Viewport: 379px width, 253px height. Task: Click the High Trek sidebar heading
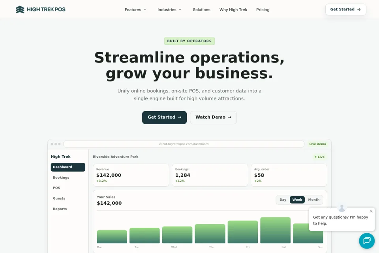[61, 157]
